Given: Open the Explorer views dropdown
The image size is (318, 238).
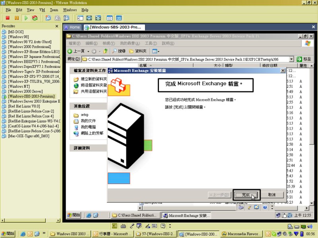Looking at the screenshot, I should (156, 52).
